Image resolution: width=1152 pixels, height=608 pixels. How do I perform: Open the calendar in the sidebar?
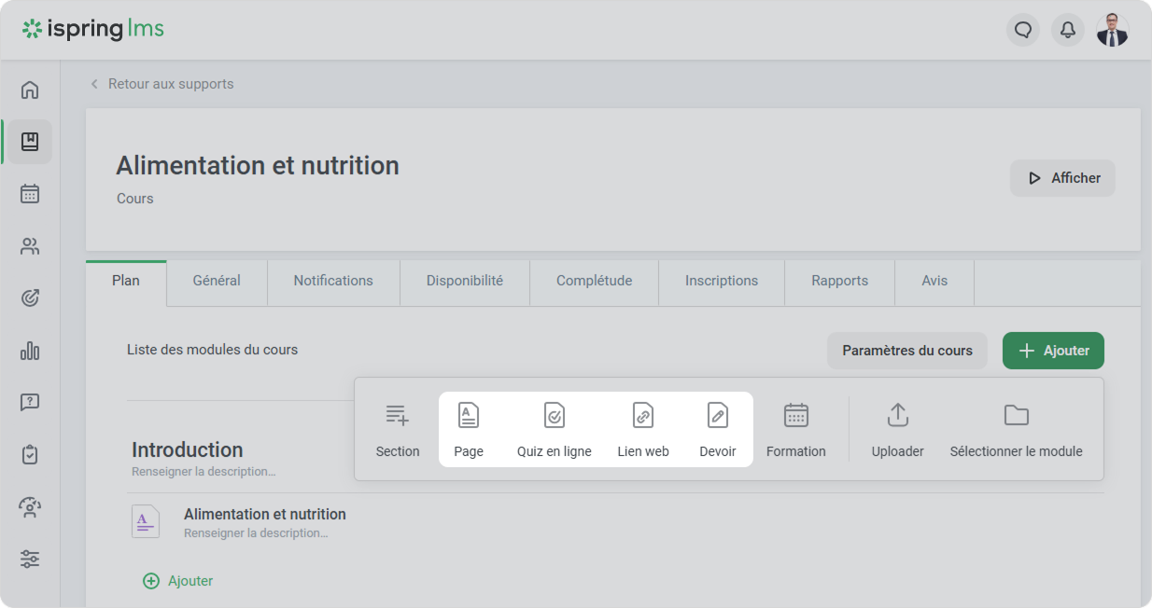[30, 194]
